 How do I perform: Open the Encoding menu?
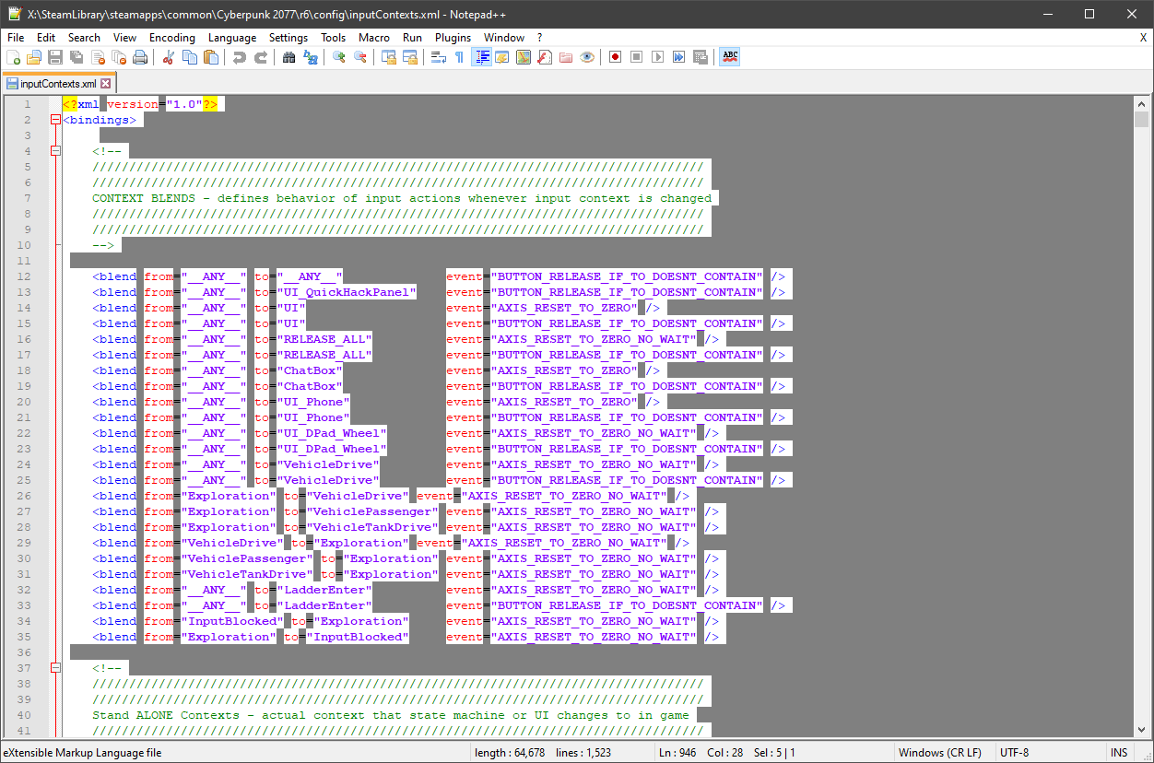tap(171, 38)
